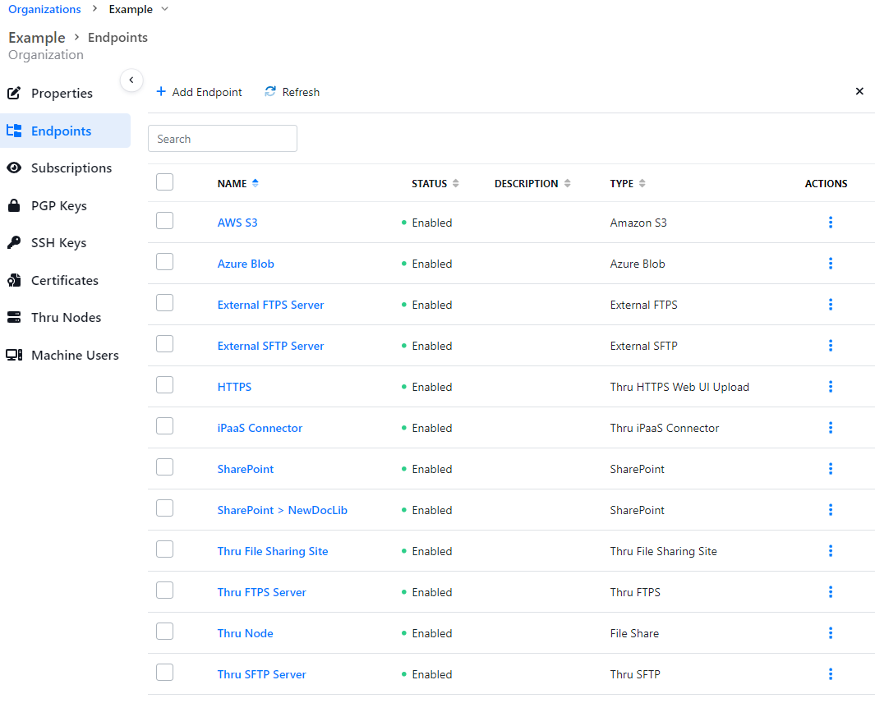Open the three-dot menu for Thru Node

[830, 633]
